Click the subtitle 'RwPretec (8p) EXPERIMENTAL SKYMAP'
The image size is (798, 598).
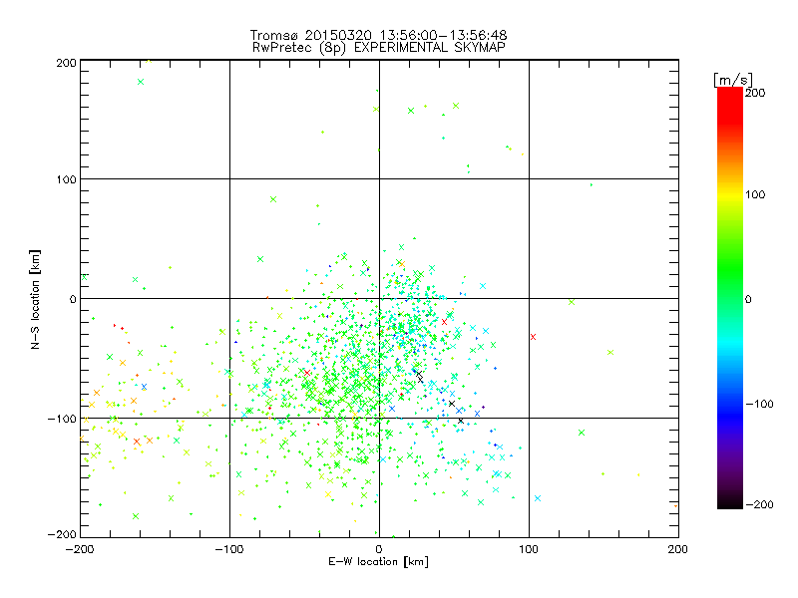379,48
